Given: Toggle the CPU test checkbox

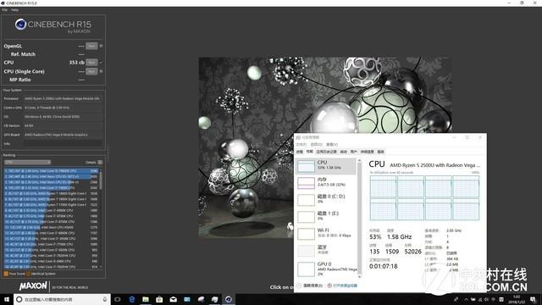Looking at the screenshot, I should click(101, 62).
